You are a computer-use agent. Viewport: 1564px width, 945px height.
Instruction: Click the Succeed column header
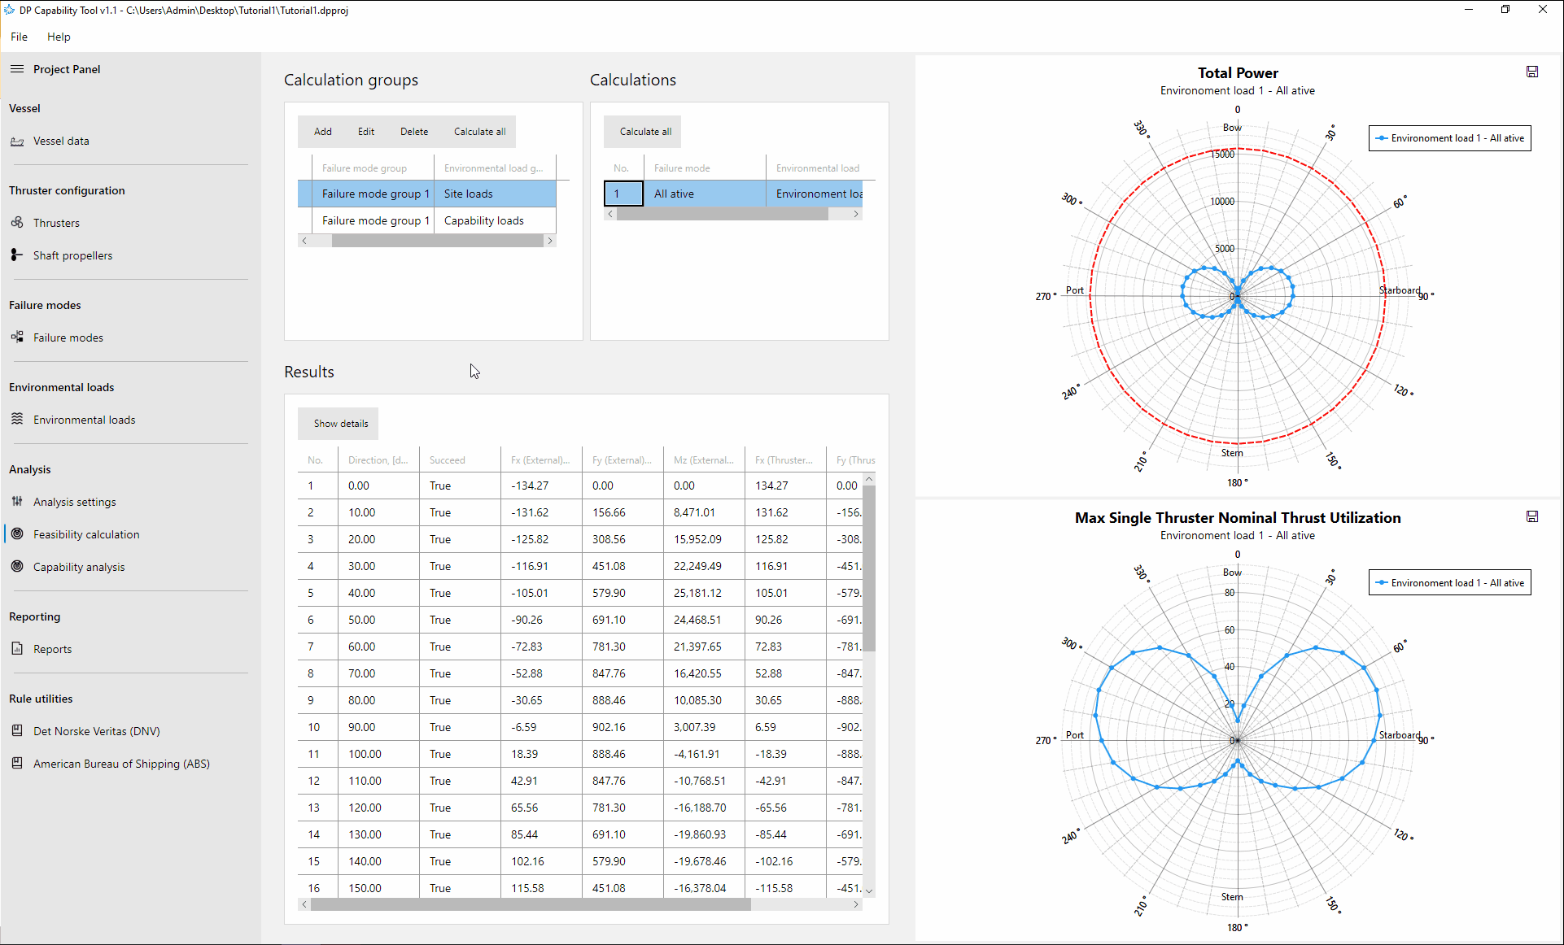point(460,460)
